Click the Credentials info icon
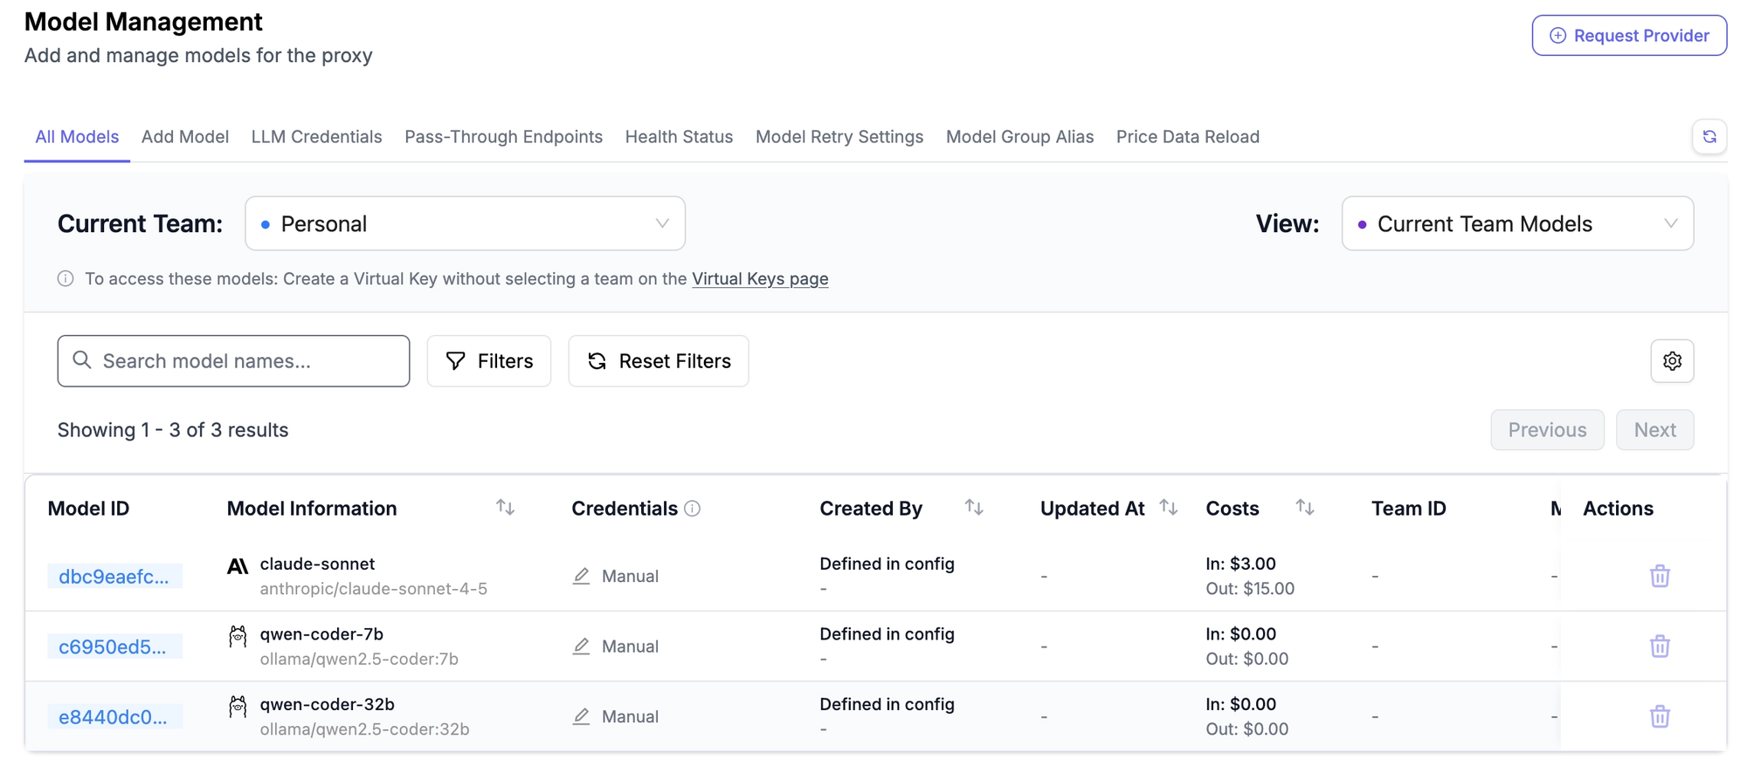The height and width of the screenshot is (773, 1747). (692, 509)
